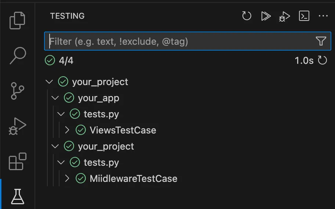Select the nested your_project label
This screenshot has height=209, width=335.
106,147
